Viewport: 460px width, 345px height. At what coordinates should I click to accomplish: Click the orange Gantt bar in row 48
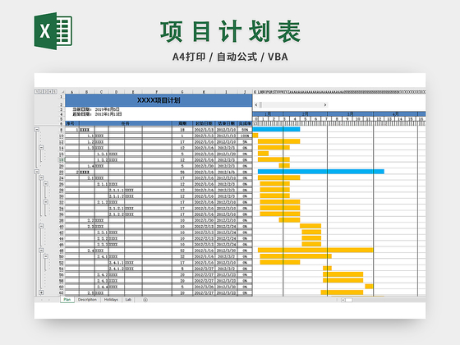(x=315, y=250)
